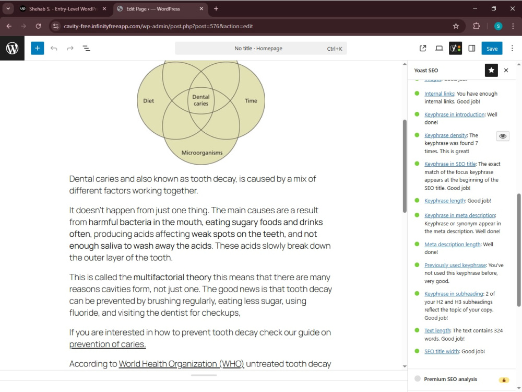Open the Keyphrase in SEO title link
Image resolution: width=522 pixels, height=392 pixels.
(x=450, y=164)
